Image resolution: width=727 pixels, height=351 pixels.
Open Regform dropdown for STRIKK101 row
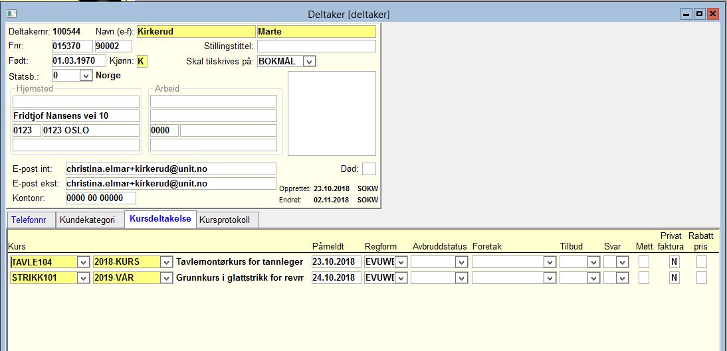[x=401, y=278]
